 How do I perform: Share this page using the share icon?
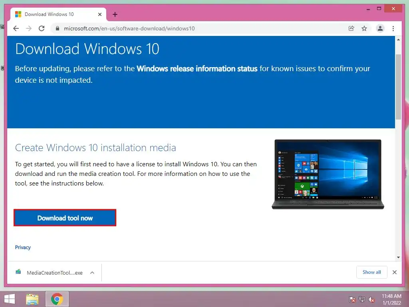[x=351, y=28]
